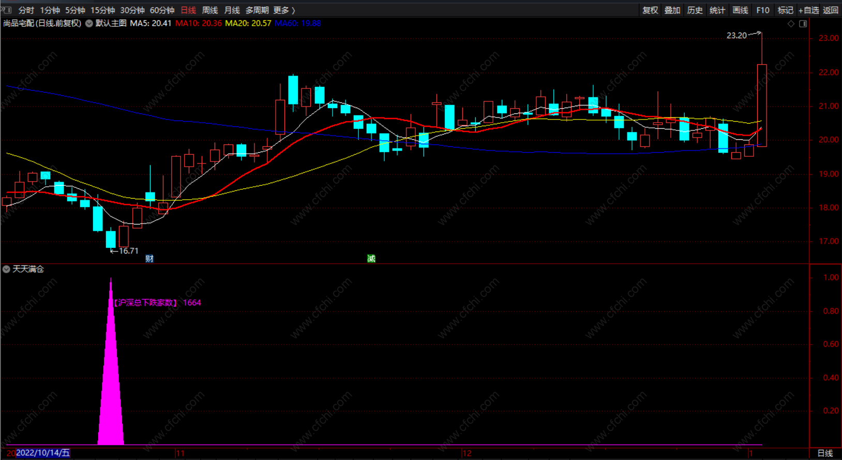Click the month 11 timeline marker

(x=180, y=453)
